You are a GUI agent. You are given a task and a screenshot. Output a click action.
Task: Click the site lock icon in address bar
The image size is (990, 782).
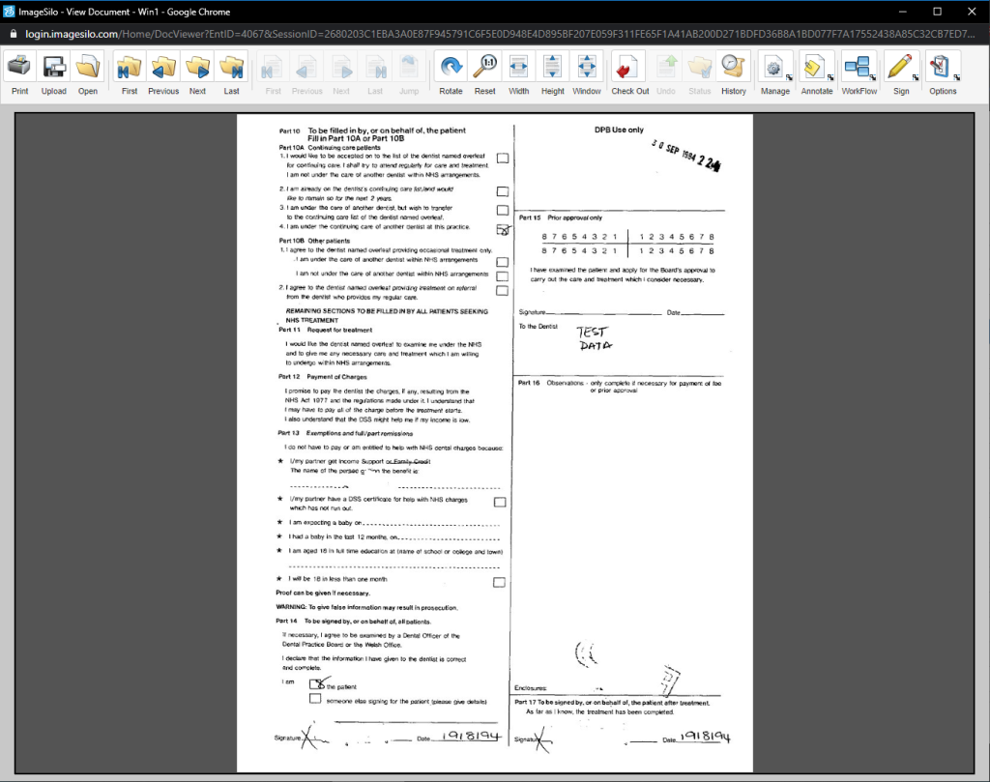click(x=14, y=34)
